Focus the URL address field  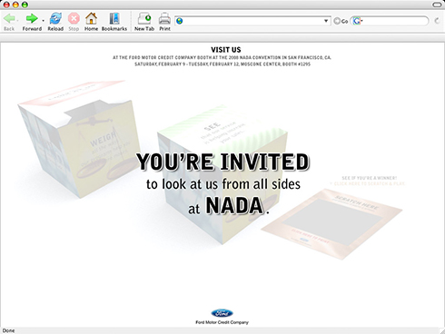(252, 21)
